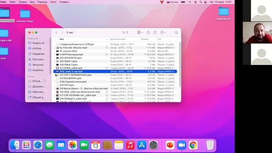272x153 pixels.
Task: Open the Wi-Fi status menu
Action: 190,2
